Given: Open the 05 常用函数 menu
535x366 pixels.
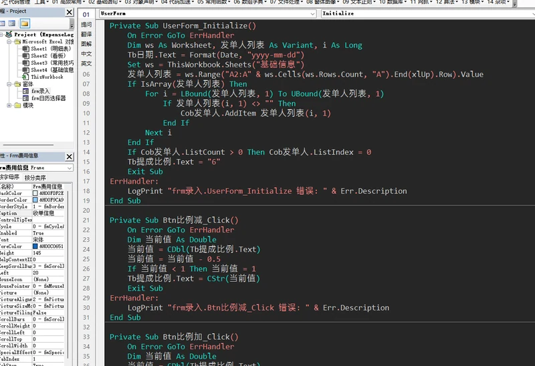Looking at the screenshot, I should click(213, 2).
